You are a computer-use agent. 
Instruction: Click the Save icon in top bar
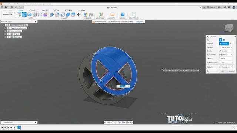tap(11, 7)
